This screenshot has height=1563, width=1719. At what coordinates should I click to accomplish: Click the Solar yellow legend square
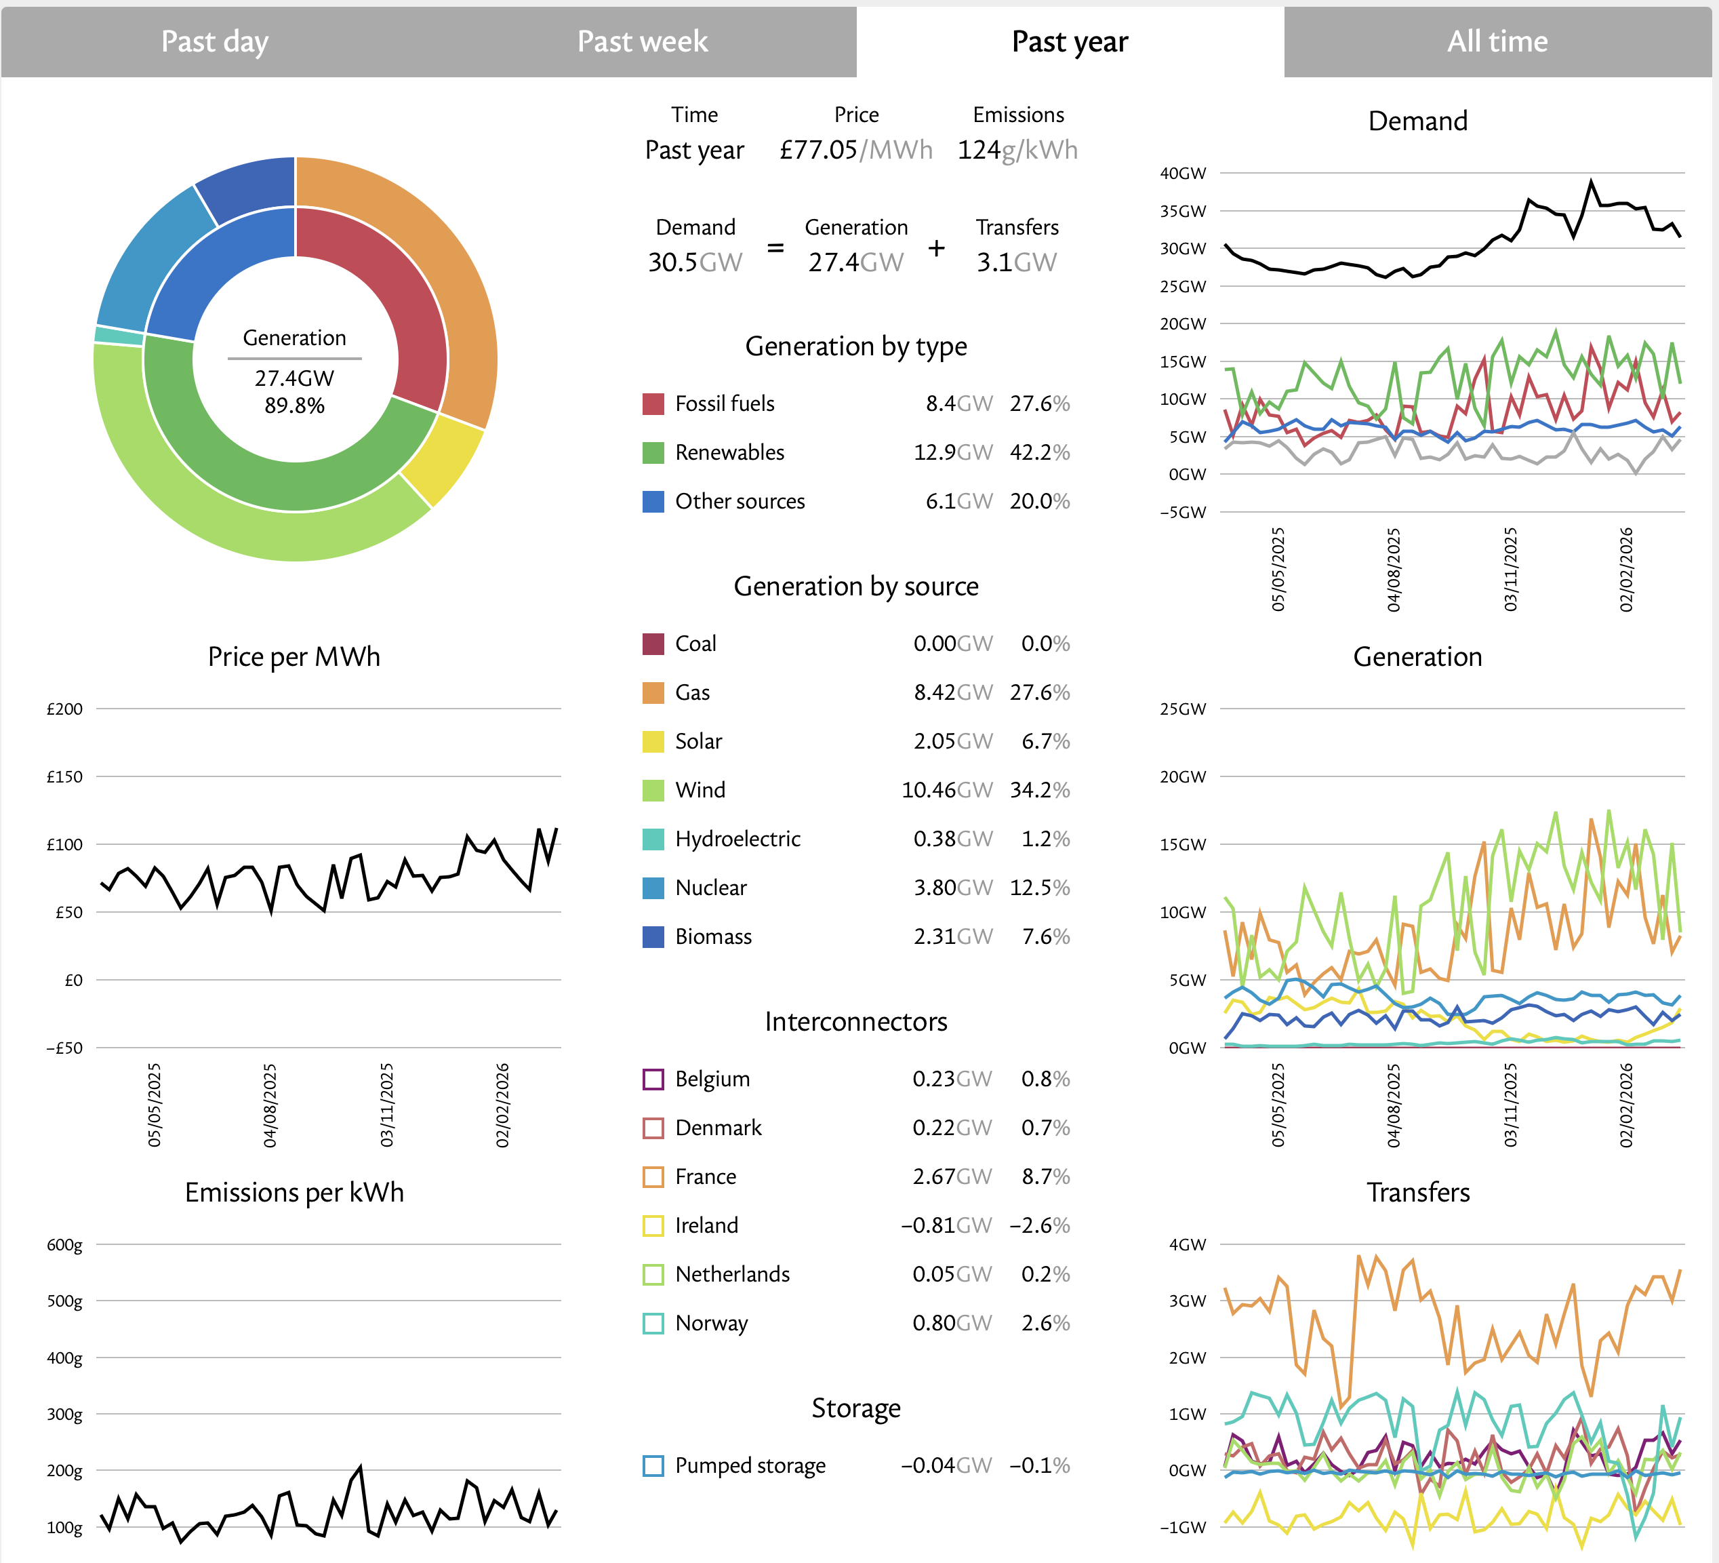click(x=653, y=741)
